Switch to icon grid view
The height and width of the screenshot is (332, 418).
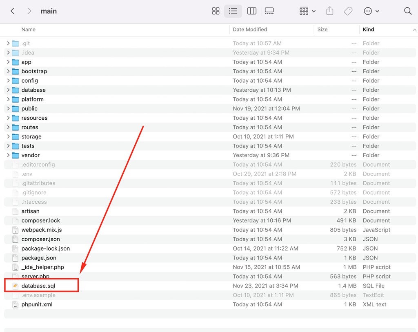(216, 11)
